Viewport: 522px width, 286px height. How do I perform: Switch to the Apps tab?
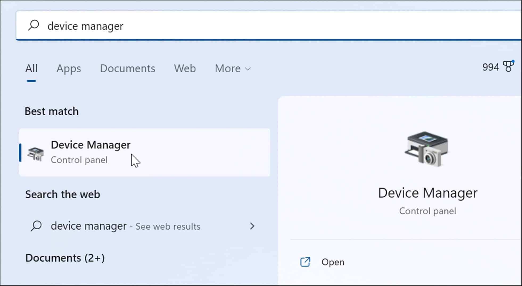point(69,69)
